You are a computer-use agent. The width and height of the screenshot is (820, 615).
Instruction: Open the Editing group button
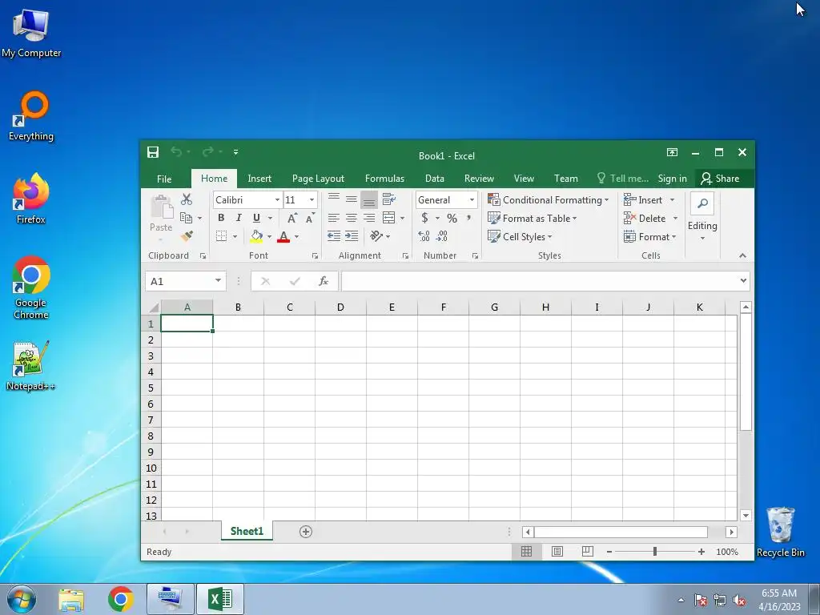[x=702, y=218]
